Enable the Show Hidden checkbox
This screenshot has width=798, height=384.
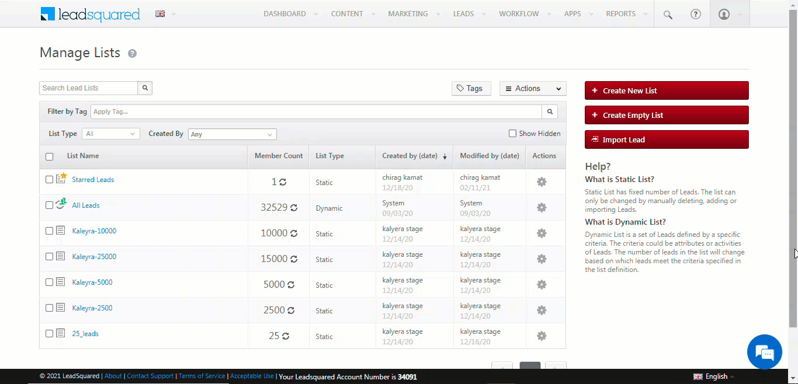click(512, 134)
